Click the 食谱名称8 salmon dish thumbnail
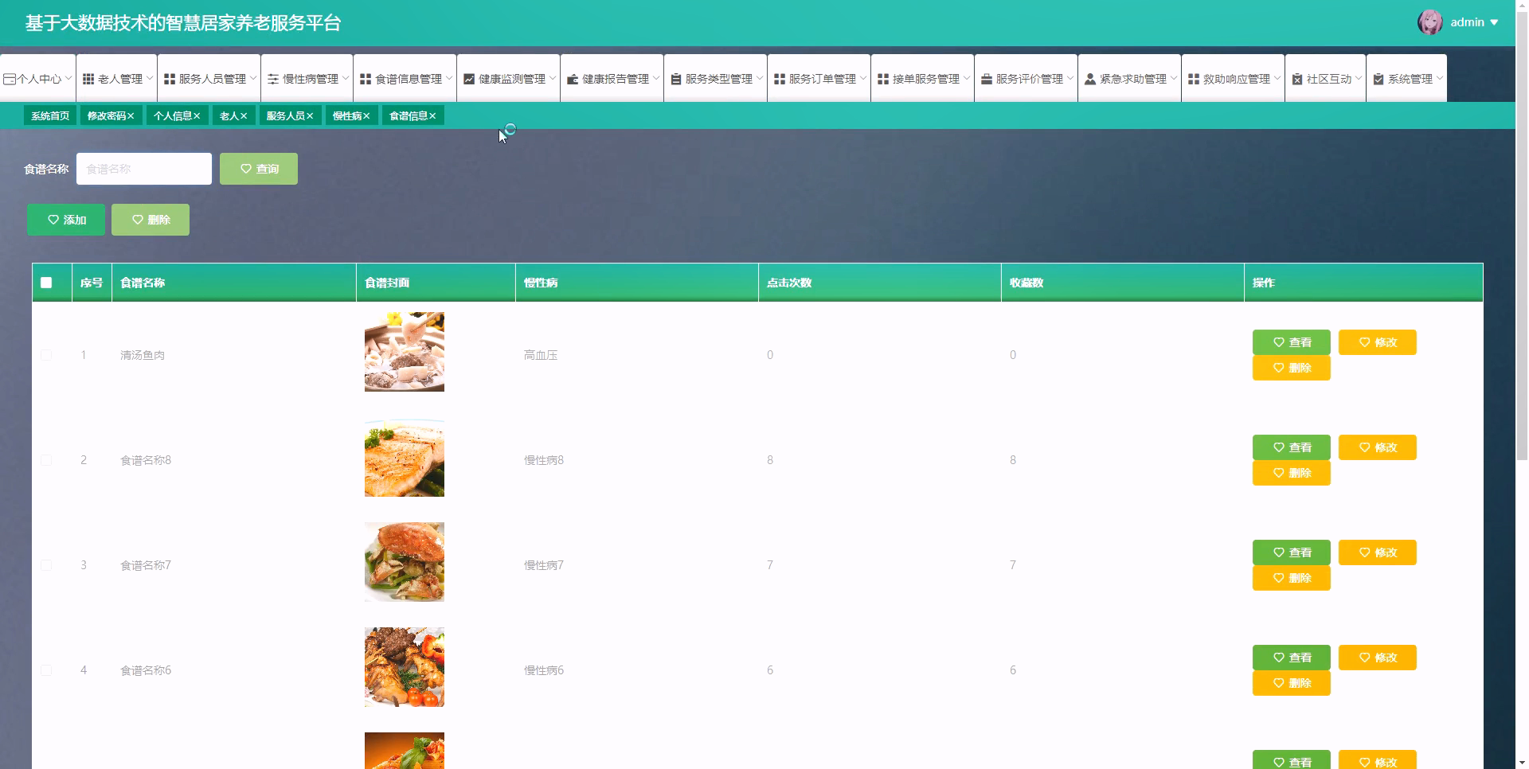1529x769 pixels. point(405,457)
